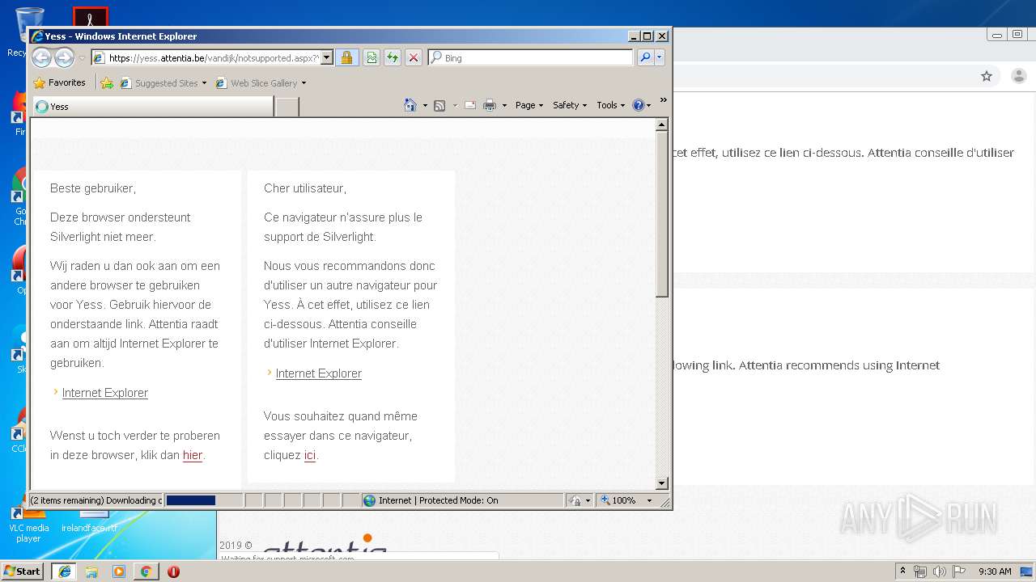The image size is (1036, 582).
Task: Open a new tab with the blank tab button
Action: (287, 106)
